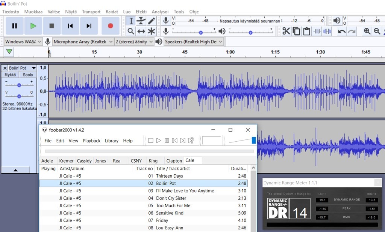Select the Time Shift tool
Screen dimensions: 385x232
pos(141,31)
